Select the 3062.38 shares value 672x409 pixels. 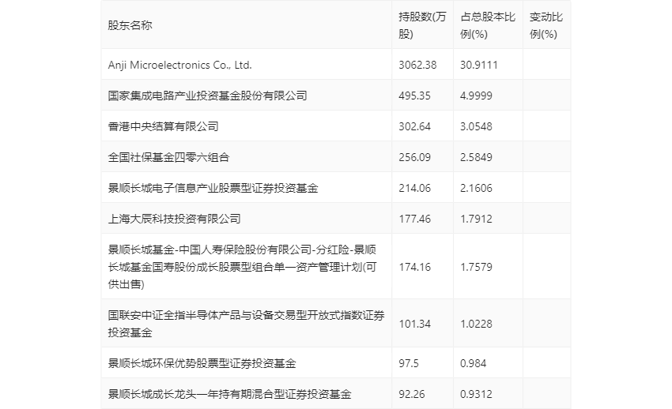point(417,65)
